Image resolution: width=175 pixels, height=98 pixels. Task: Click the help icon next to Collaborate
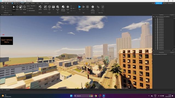[x=164, y=3]
